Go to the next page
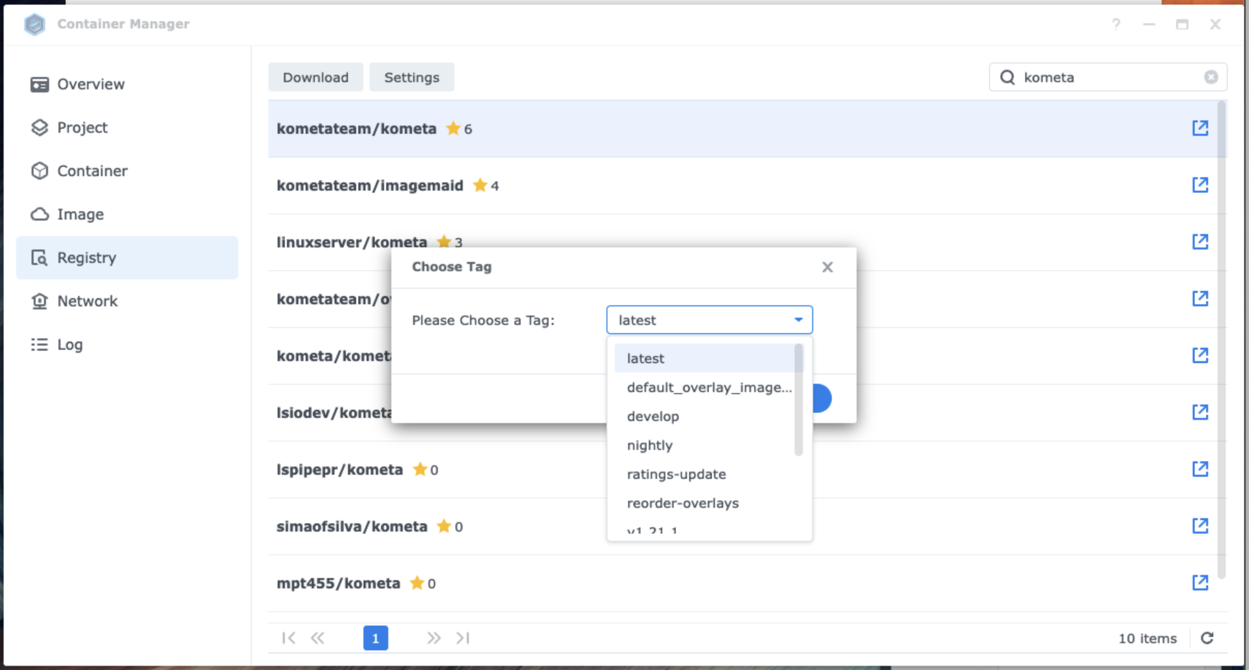The height and width of the screenshot is (670, 1249). pyautogui.click(x=434, y=638)
